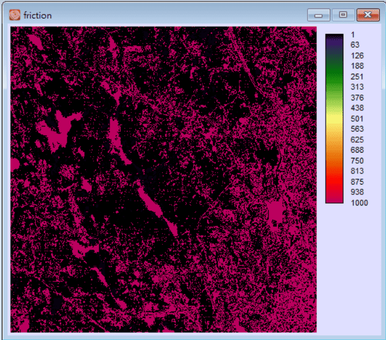Click the friction title text
The height and width of the screenshot is (340, 386).
click(x=38, y=16)
